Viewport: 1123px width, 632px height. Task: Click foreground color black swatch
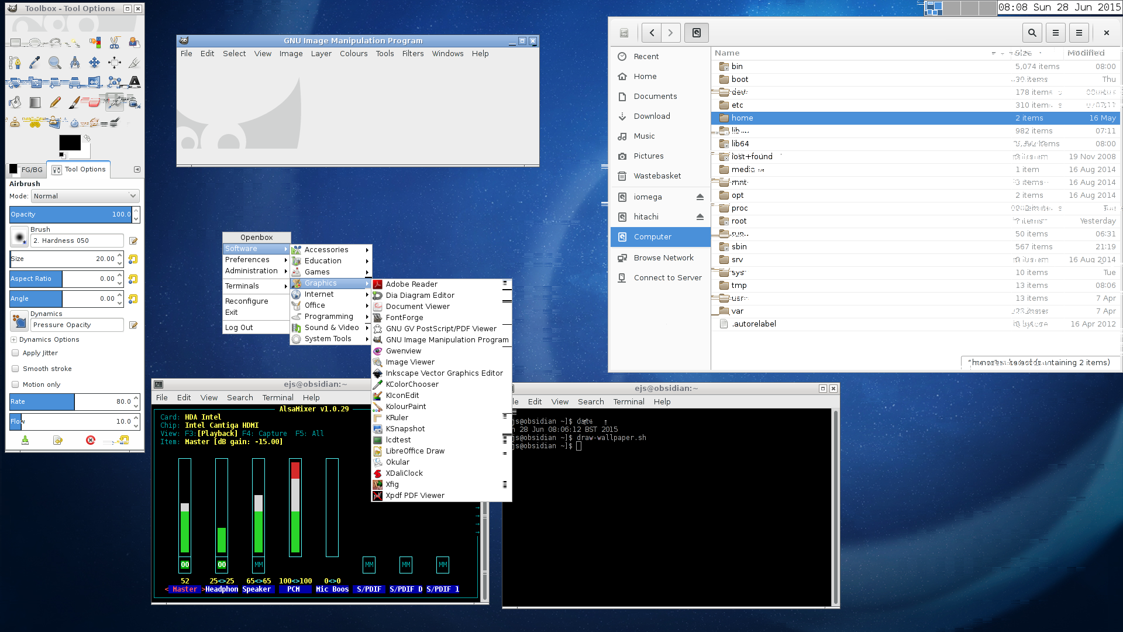[x=69, y=142]
